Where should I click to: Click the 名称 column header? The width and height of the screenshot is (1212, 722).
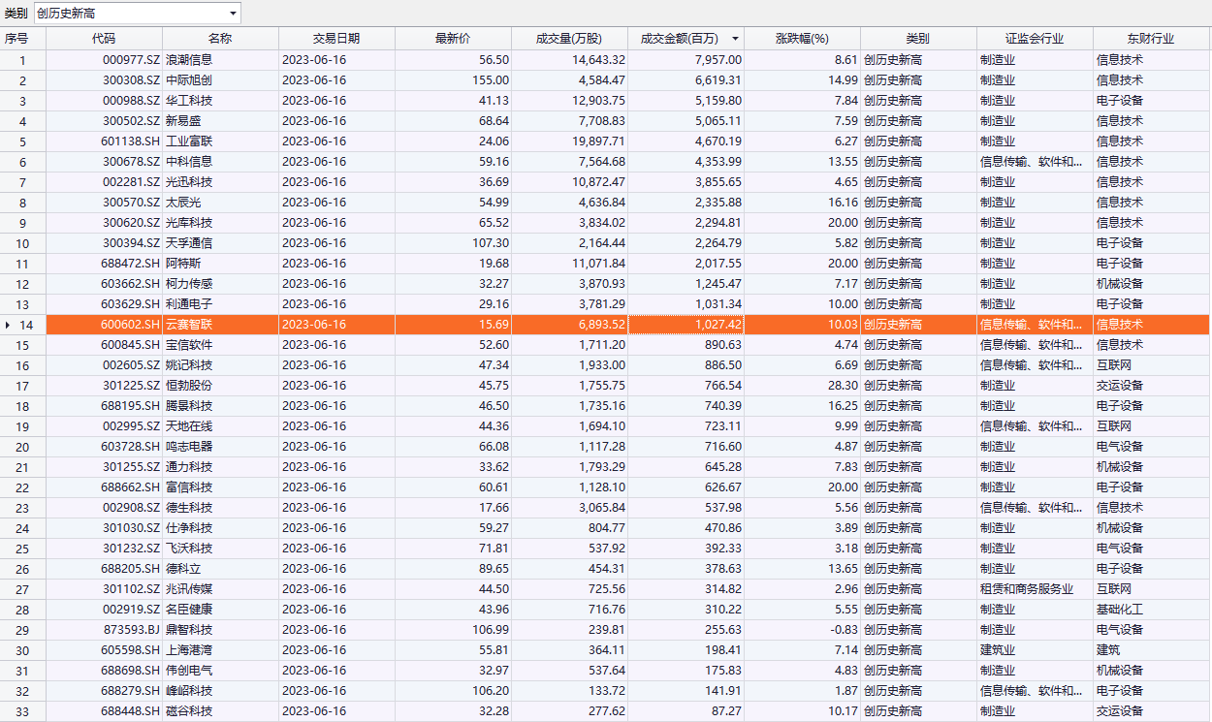pyautogui.click(x=220, y=39)
